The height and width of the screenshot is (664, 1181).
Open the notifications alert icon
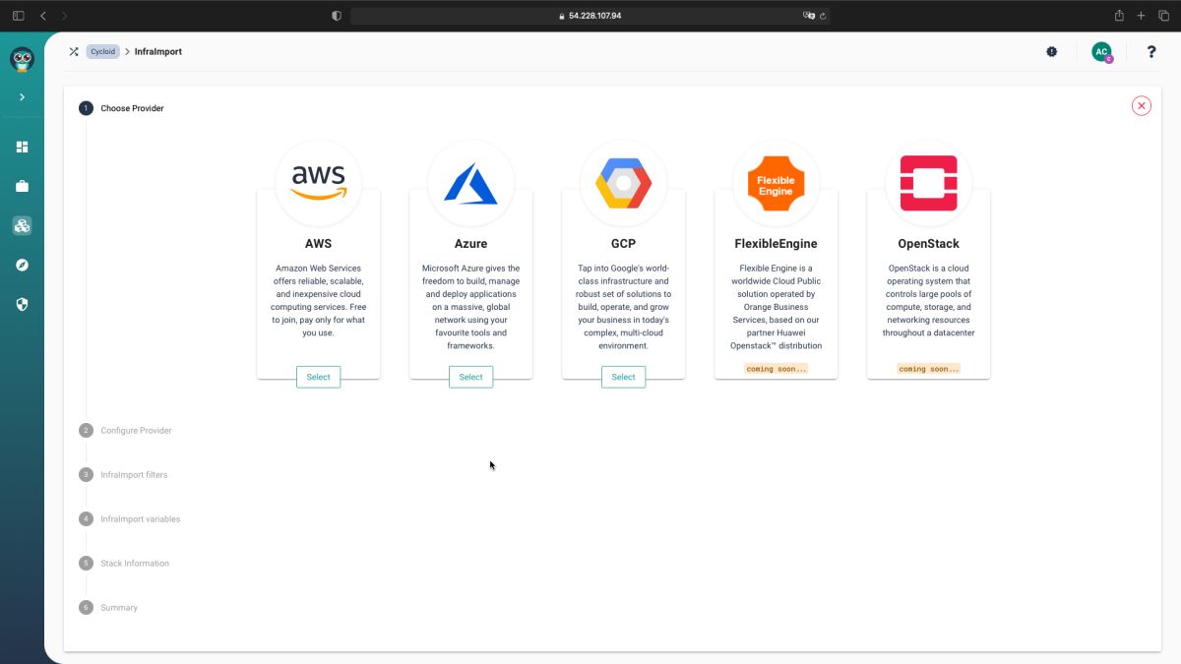[1051, 51]
